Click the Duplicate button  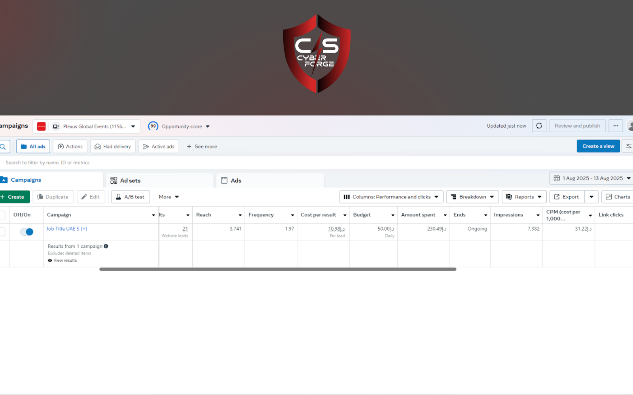tap(53, 197)
